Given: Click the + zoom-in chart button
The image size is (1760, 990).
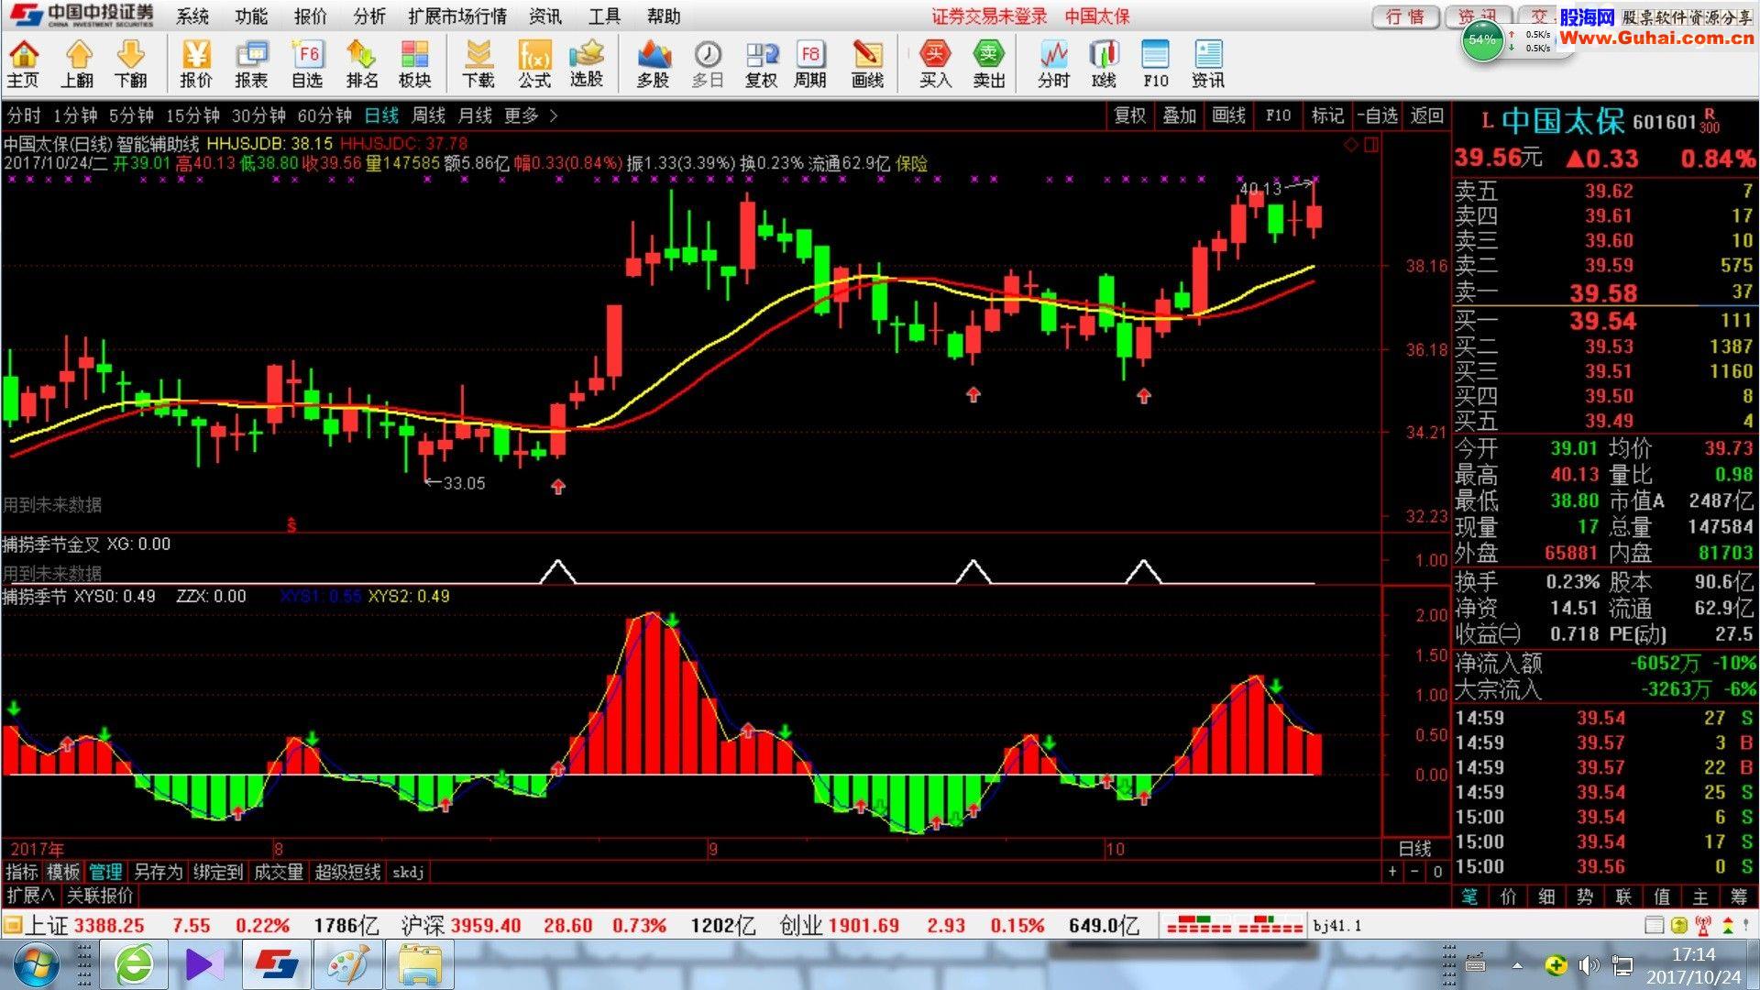Looking at the screenshot, I should (x=1392, y=872).
